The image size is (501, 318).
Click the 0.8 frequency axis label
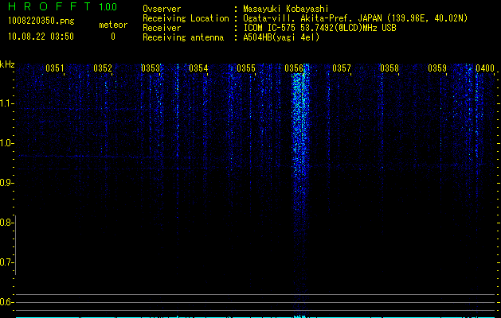coord(6,223)
